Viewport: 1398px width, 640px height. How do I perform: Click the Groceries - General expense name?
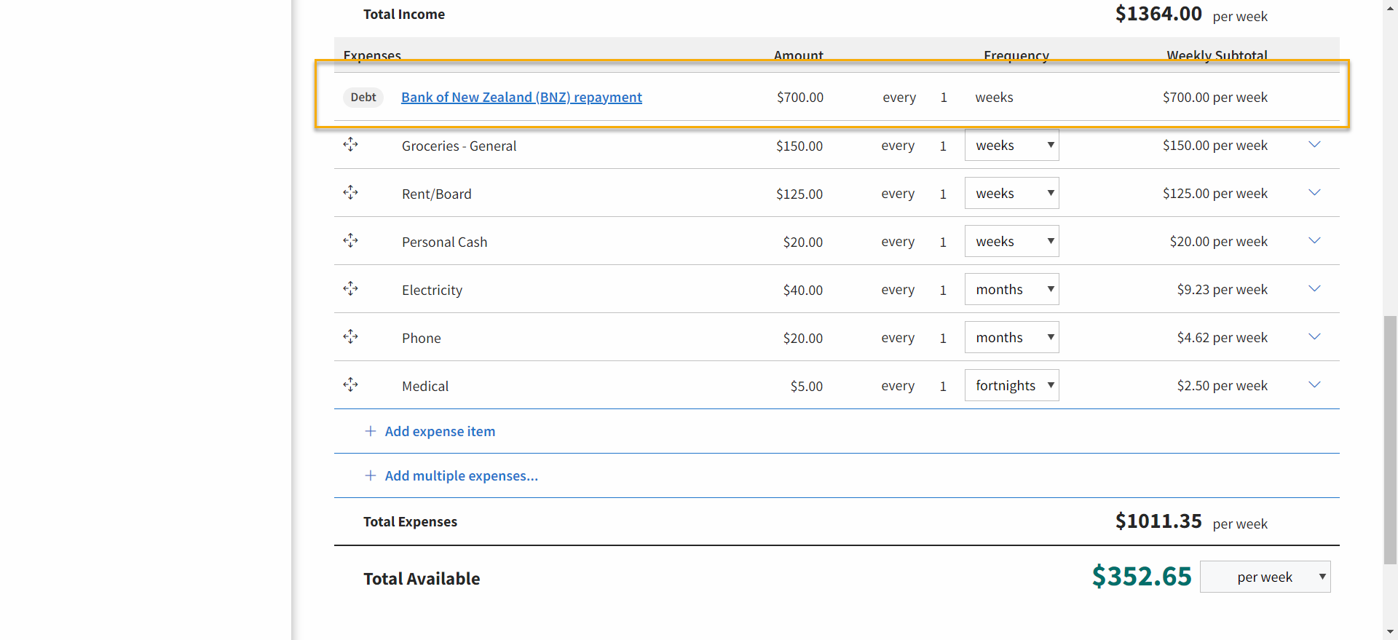[459, 146]
